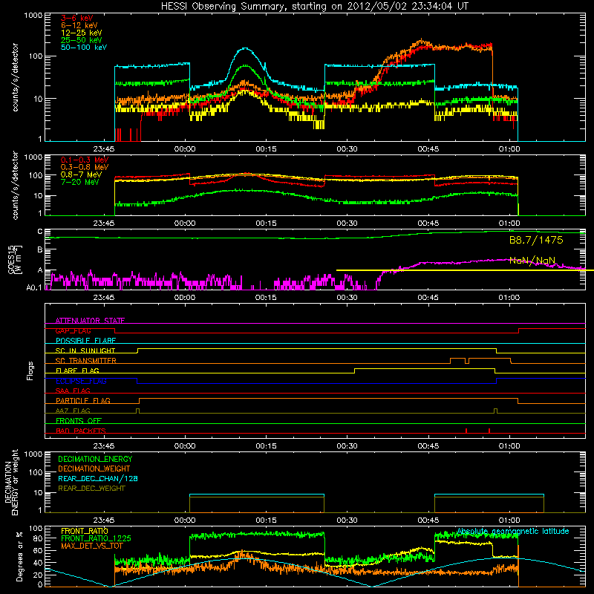Select the ATTENUATOR_STATE flag label
594x594 pixels.
click(x=90, y=321)
